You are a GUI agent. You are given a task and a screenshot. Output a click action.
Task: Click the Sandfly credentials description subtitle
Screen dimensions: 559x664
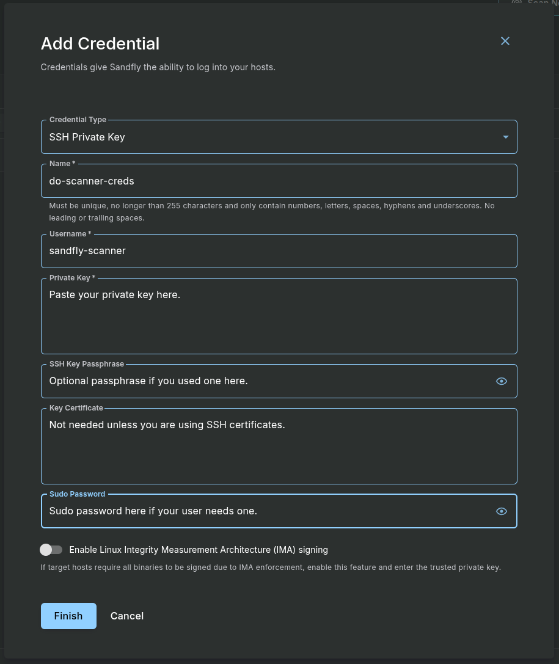158,67
